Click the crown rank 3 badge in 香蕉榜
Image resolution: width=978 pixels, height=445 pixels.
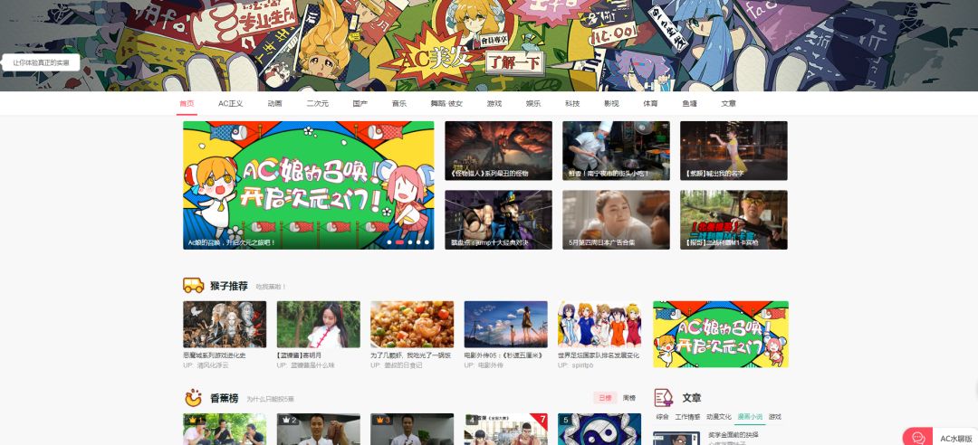click(x=384, y=420)
